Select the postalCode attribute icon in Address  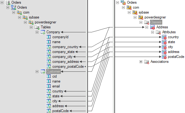click(x=164, y=57)
